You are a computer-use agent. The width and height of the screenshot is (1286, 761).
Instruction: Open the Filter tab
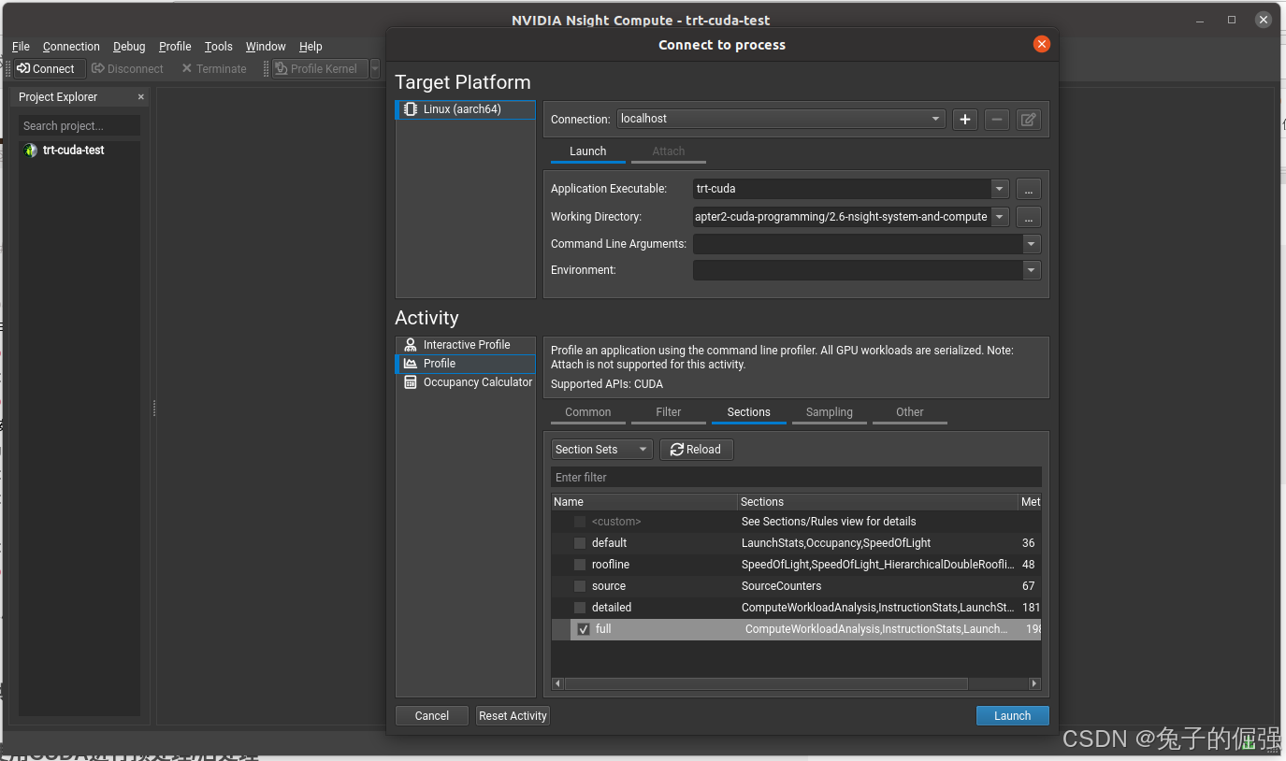tap(668, 412)
